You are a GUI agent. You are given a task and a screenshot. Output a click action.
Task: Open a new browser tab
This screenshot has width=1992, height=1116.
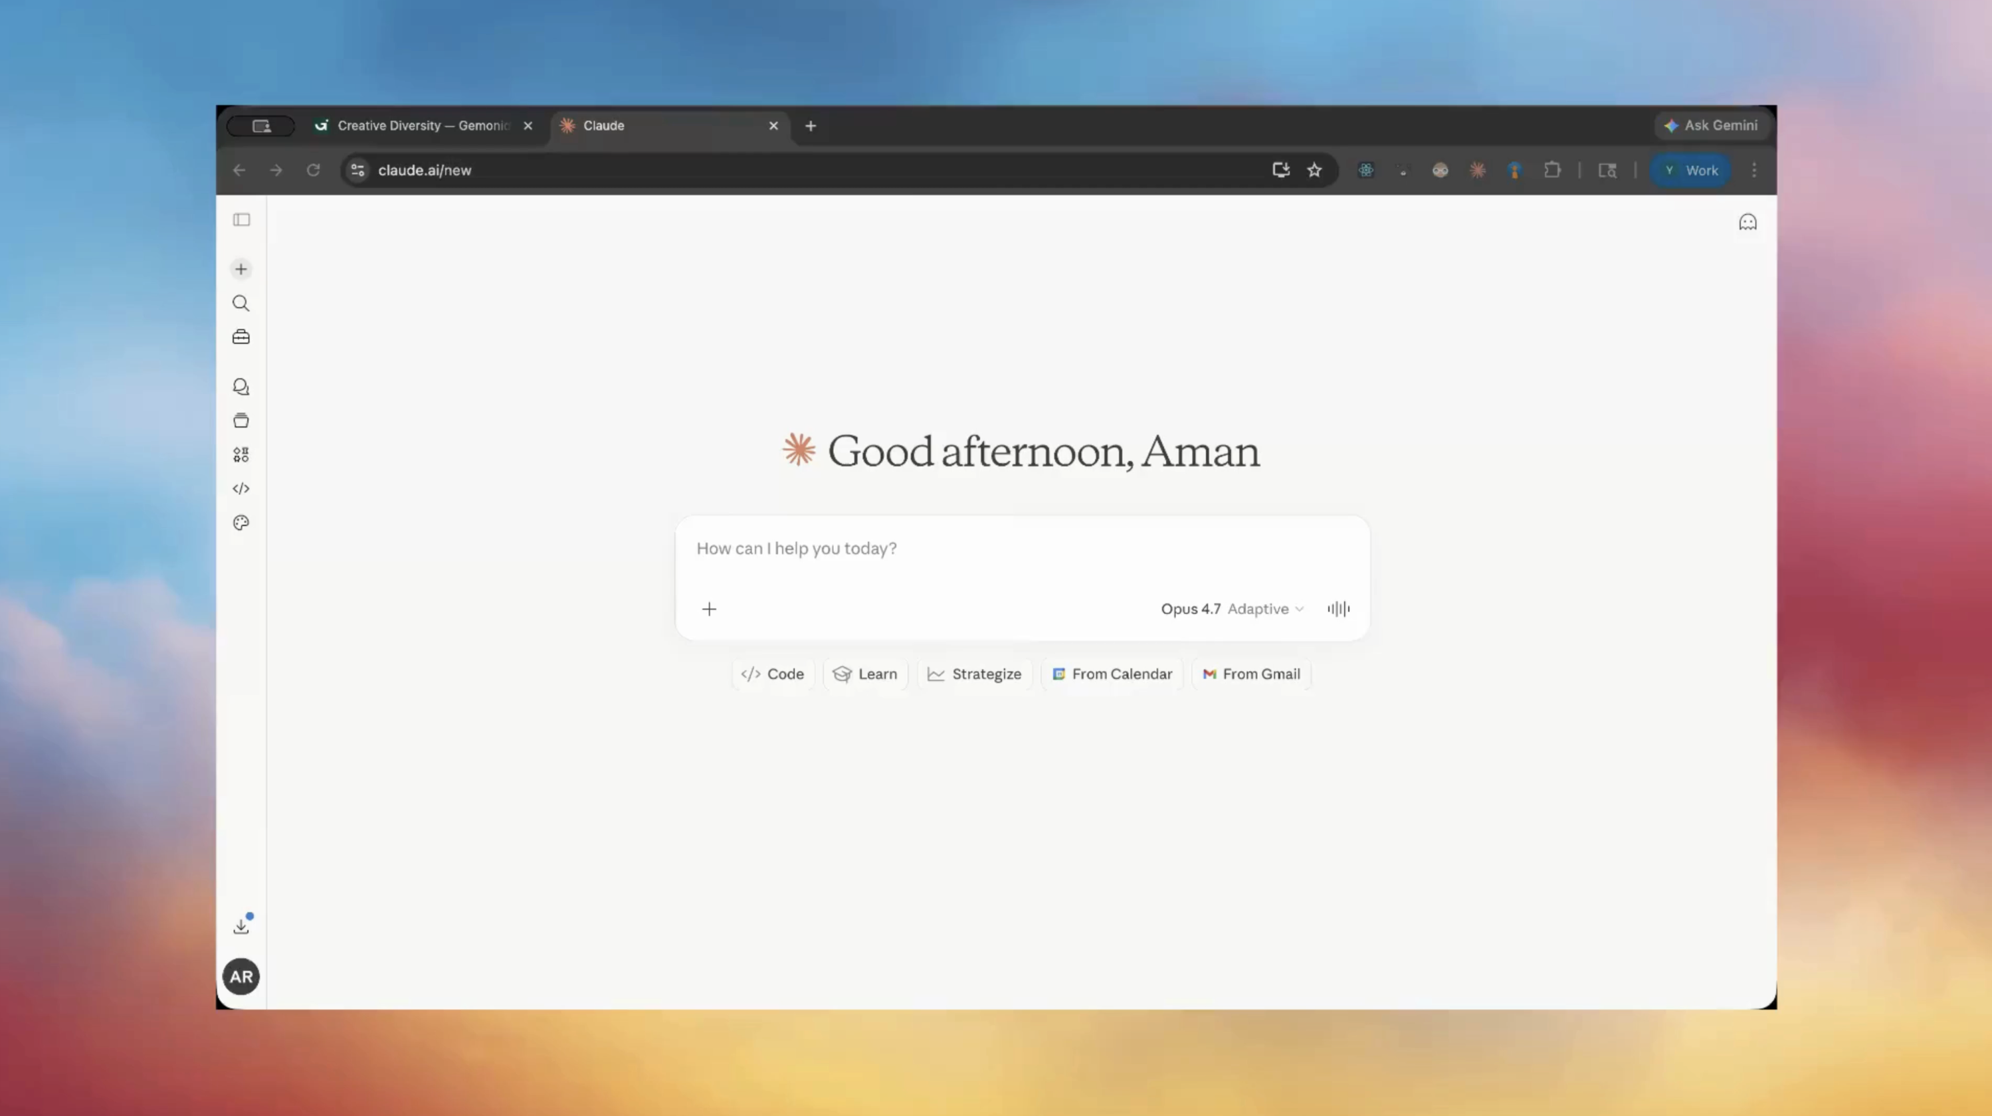click(811, 125)
